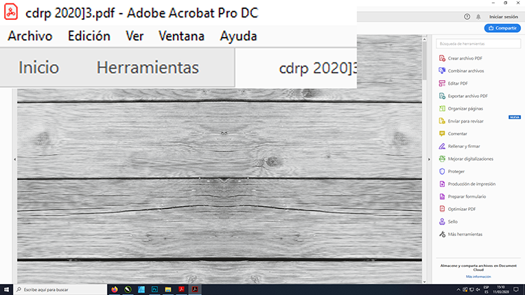The width and height of the screenshot is (525, 295).
Task: Open the Rellenar y firmar tool icon
Action: coord(442,146)
